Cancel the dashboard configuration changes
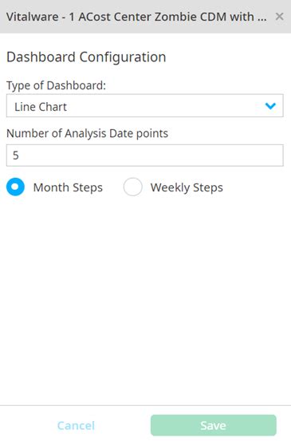 tap(76, 426)
